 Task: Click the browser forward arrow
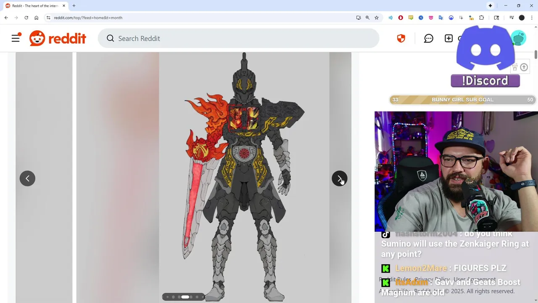click(16, 18)
